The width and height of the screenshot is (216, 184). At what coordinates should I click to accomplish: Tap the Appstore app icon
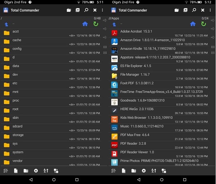click(x=114, y=59)
